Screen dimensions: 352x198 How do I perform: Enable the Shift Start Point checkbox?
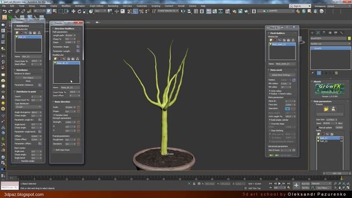pyautogui.click(x=54, y=150)
